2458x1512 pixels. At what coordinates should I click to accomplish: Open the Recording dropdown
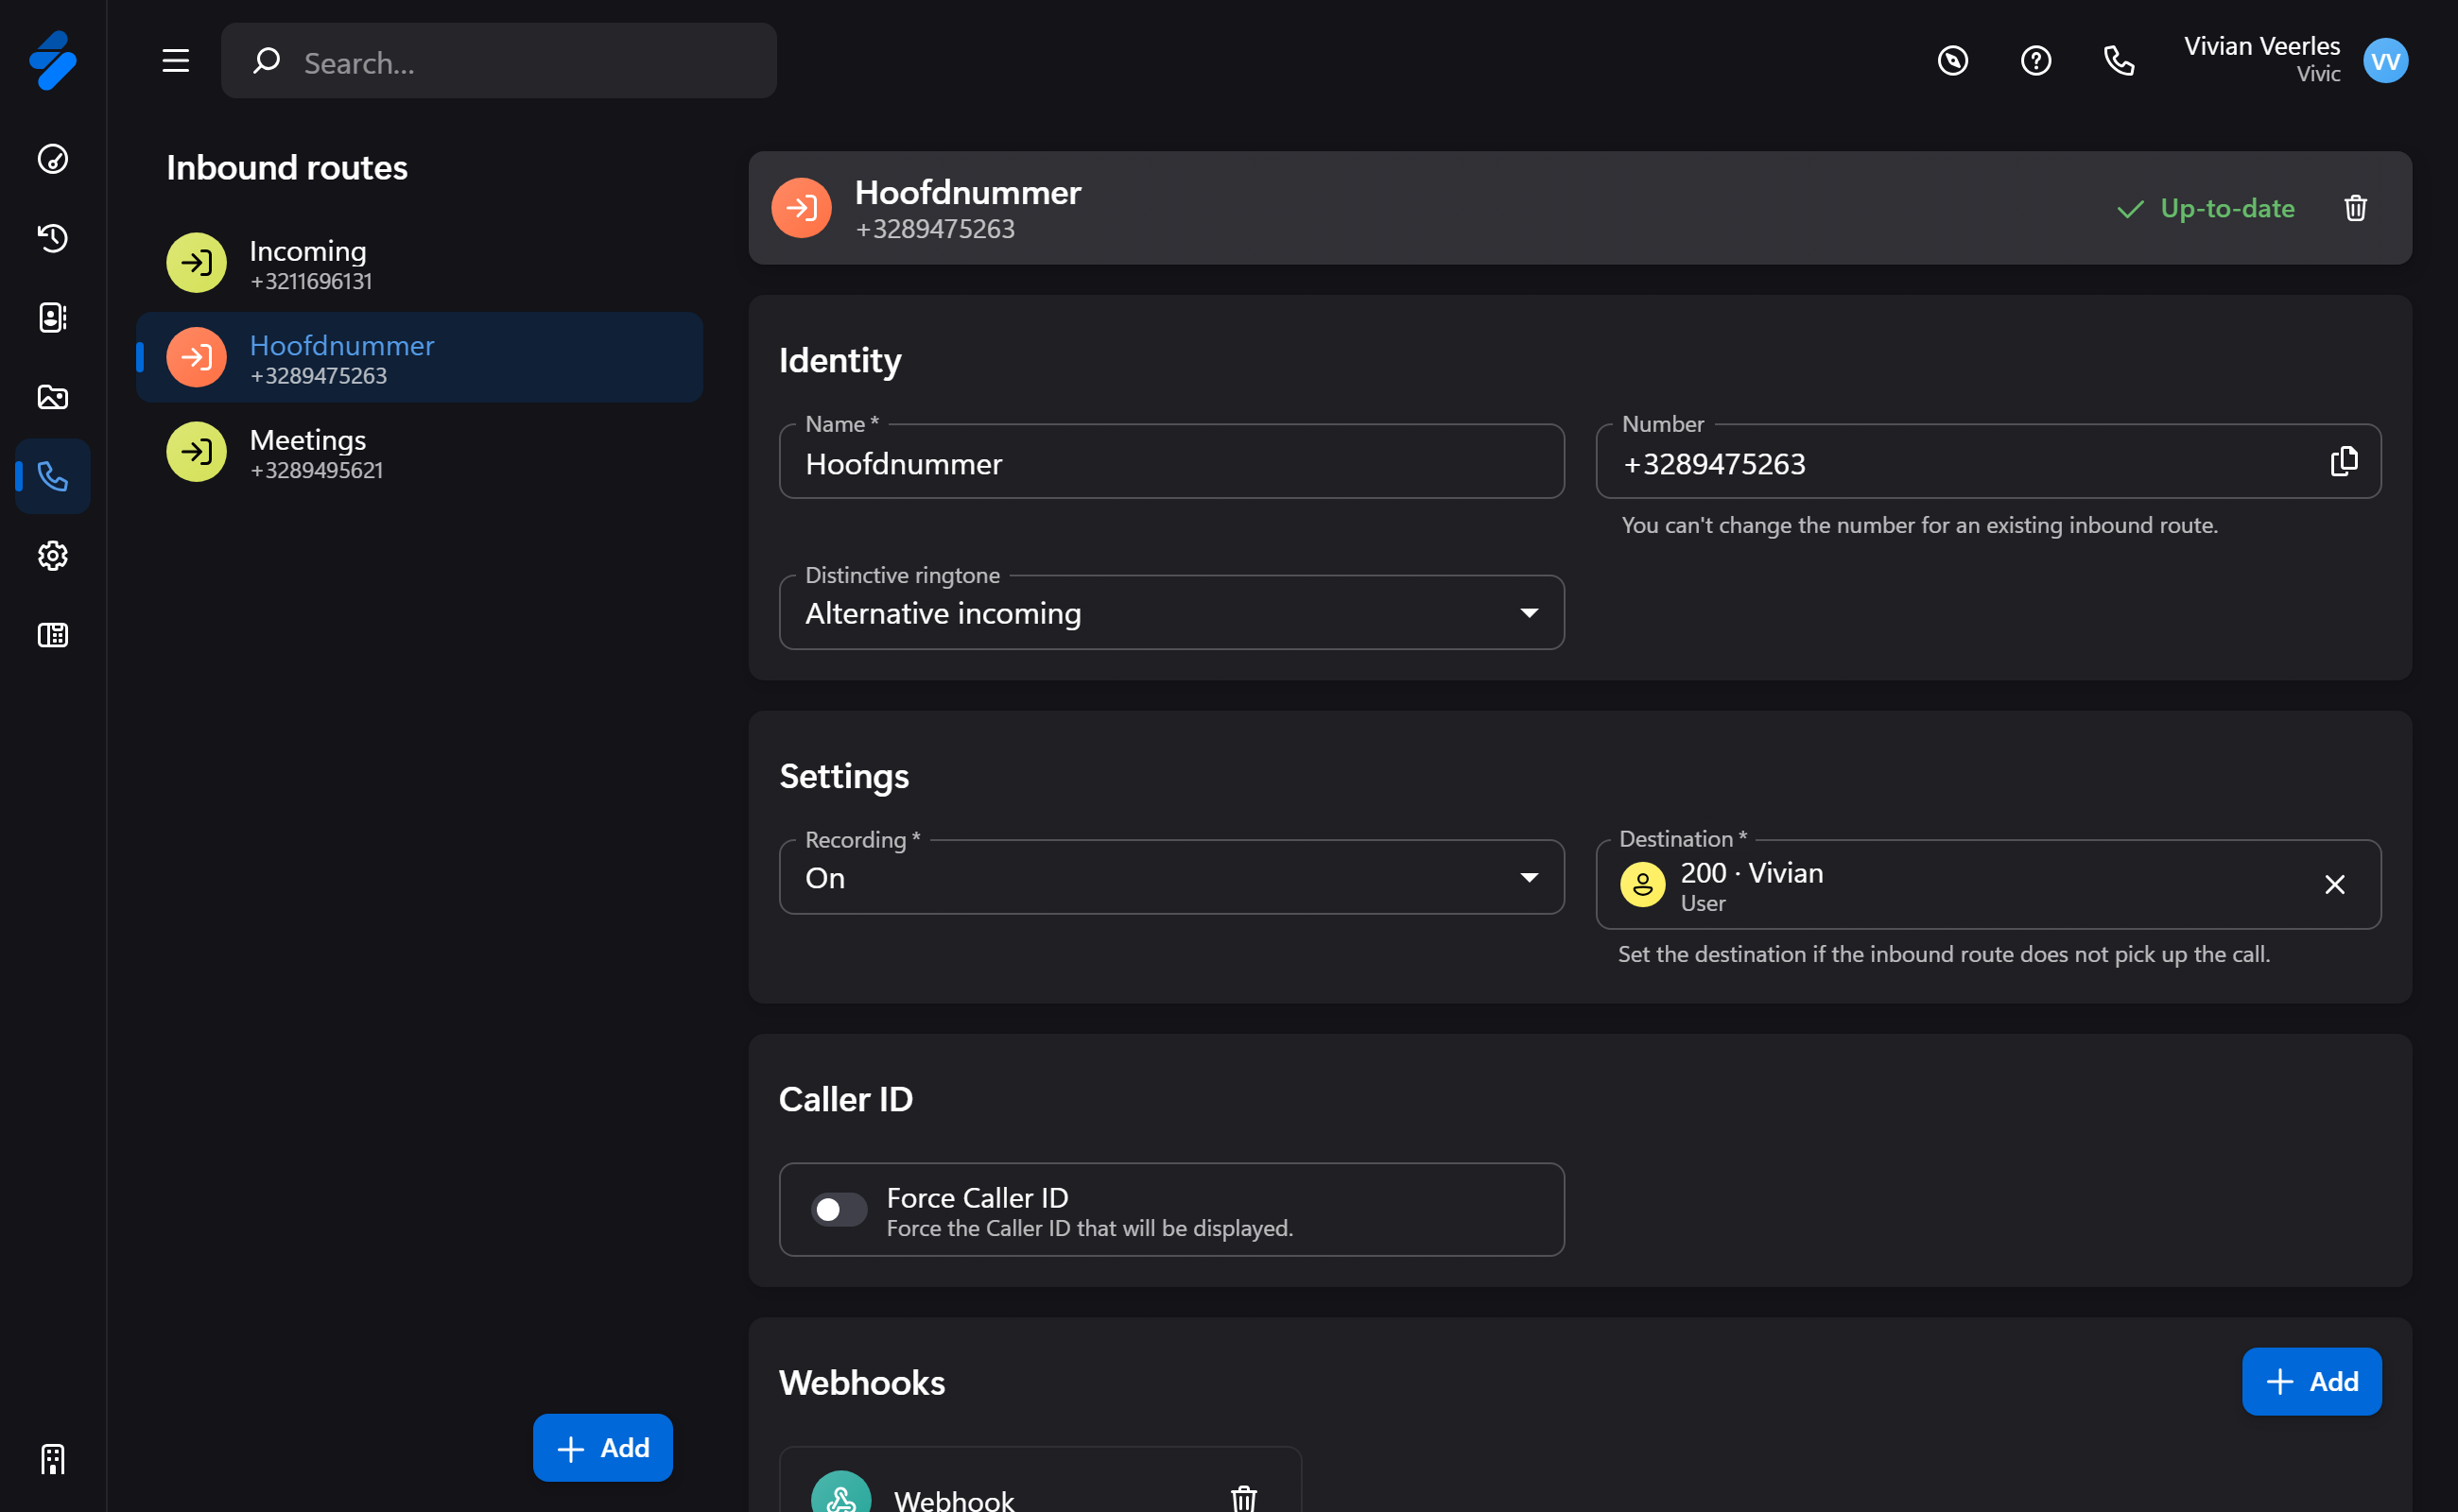click(x=1171, y=878)
